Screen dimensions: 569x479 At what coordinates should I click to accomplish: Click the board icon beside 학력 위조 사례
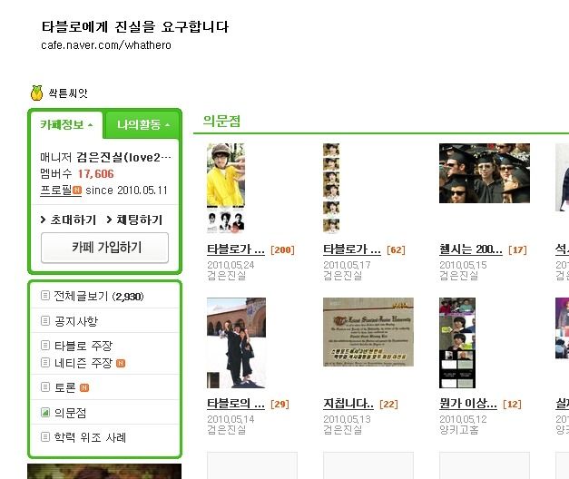(45, 436)
